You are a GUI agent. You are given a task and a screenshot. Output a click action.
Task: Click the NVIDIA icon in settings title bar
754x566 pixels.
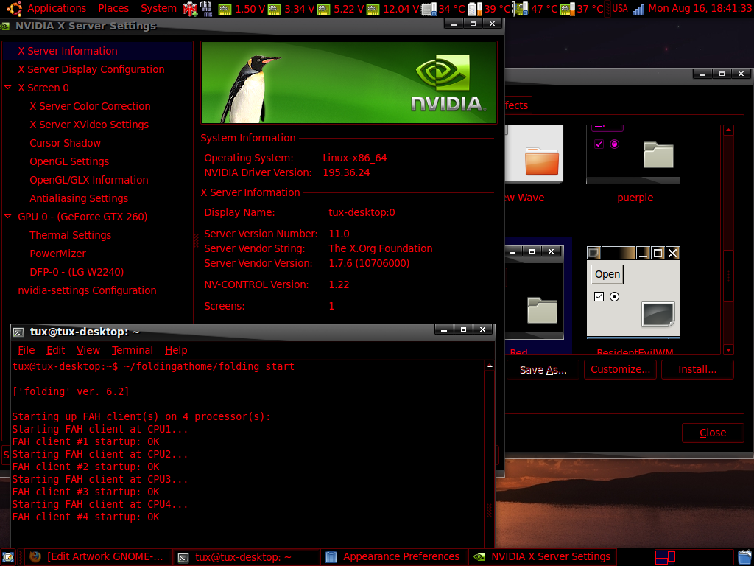point(5,27)
